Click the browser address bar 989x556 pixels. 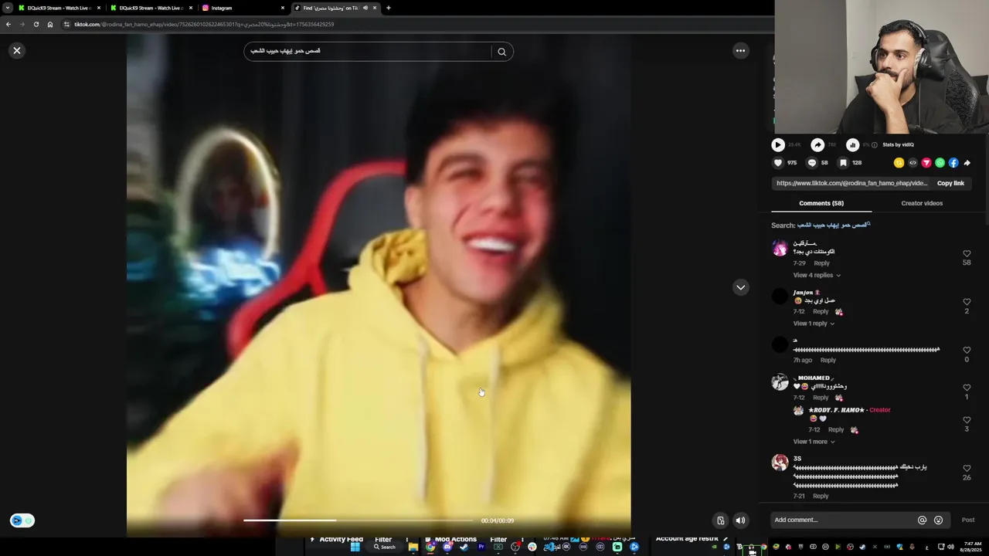coord(417,24)
